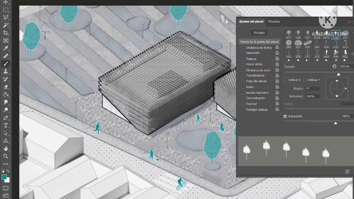This screenshot has height=199, width=354.
Task: Enable the Bordes húmedos checkbox
Action: tap(243, 92)
